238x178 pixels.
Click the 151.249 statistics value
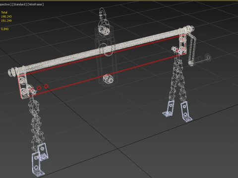6,21
